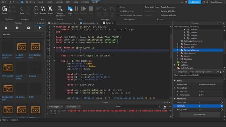Click Add Attribute button

[x=200, y=115]
